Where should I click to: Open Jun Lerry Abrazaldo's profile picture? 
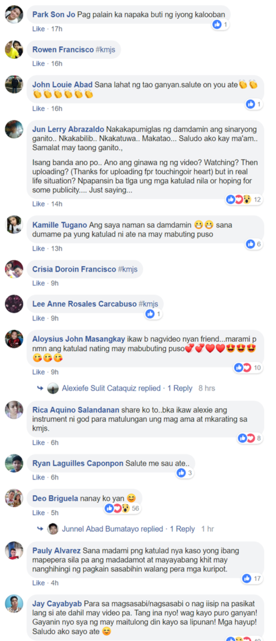14,129
